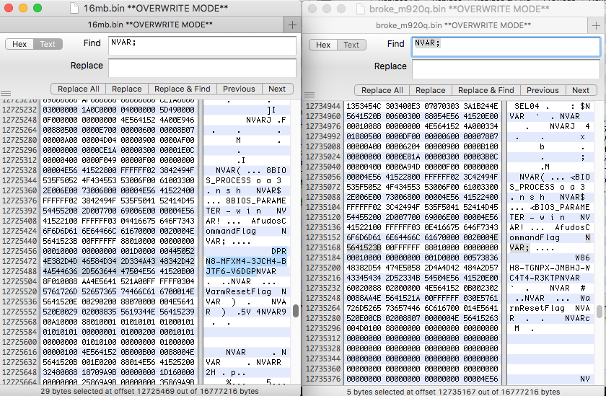
Task: Click text 'N8-MFXM4-3JCH4-B' in 16mb.bin
Action: tap(246, 261)
